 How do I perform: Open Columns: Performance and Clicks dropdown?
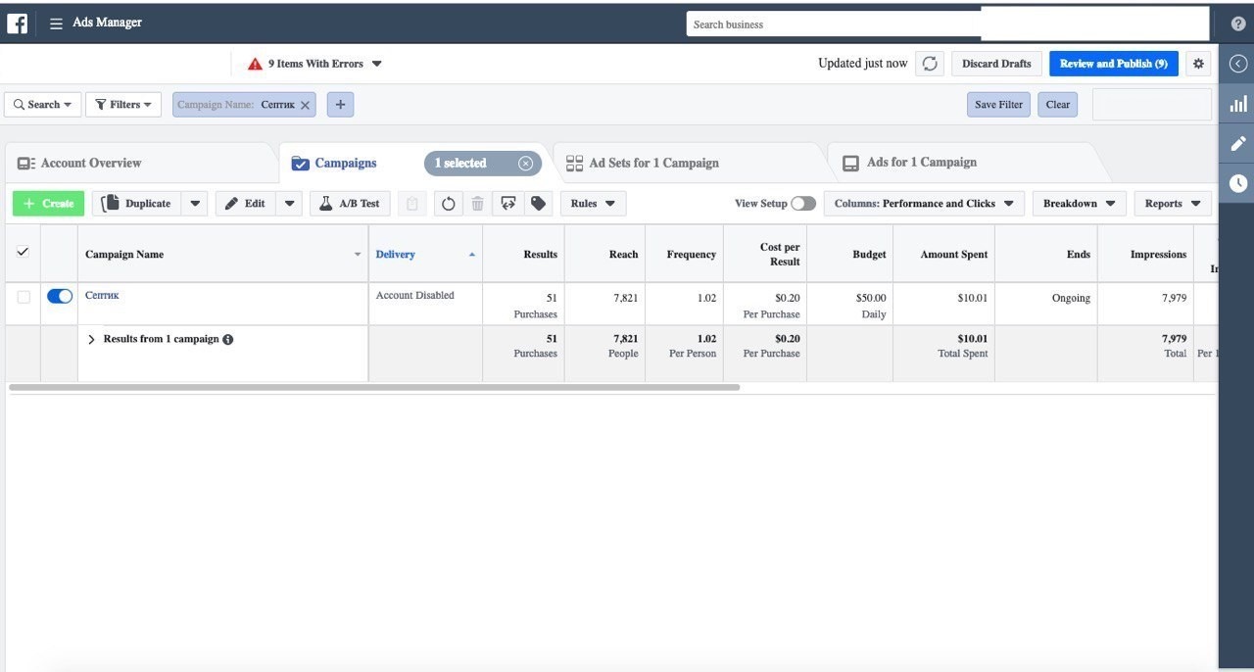pos(924,204)
